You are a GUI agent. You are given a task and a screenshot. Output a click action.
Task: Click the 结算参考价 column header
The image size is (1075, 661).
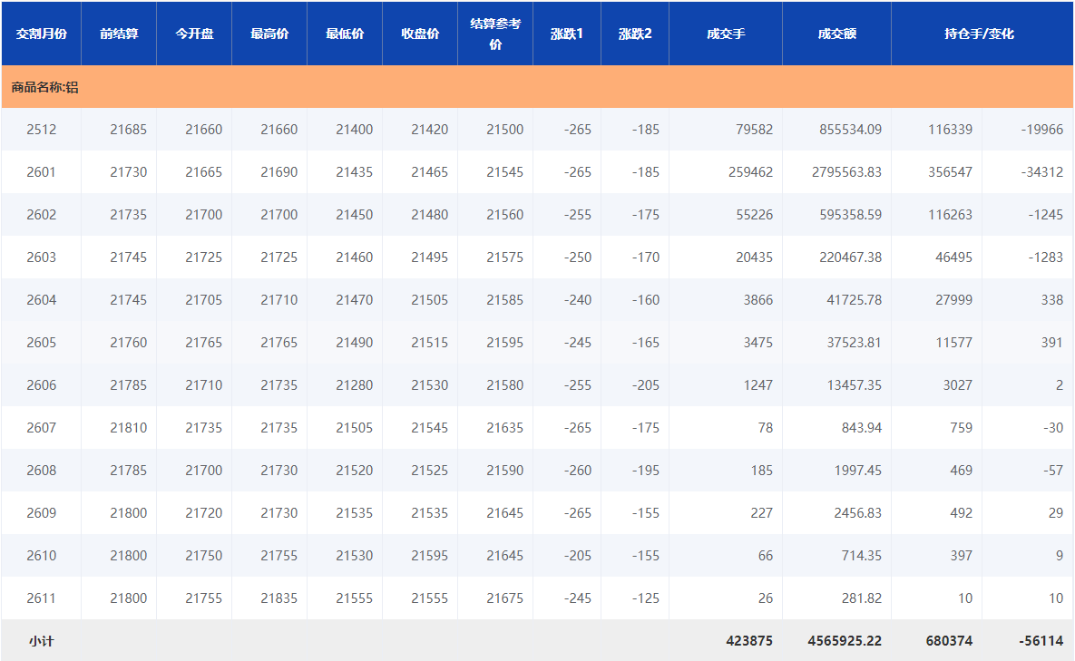click(495, 34)
